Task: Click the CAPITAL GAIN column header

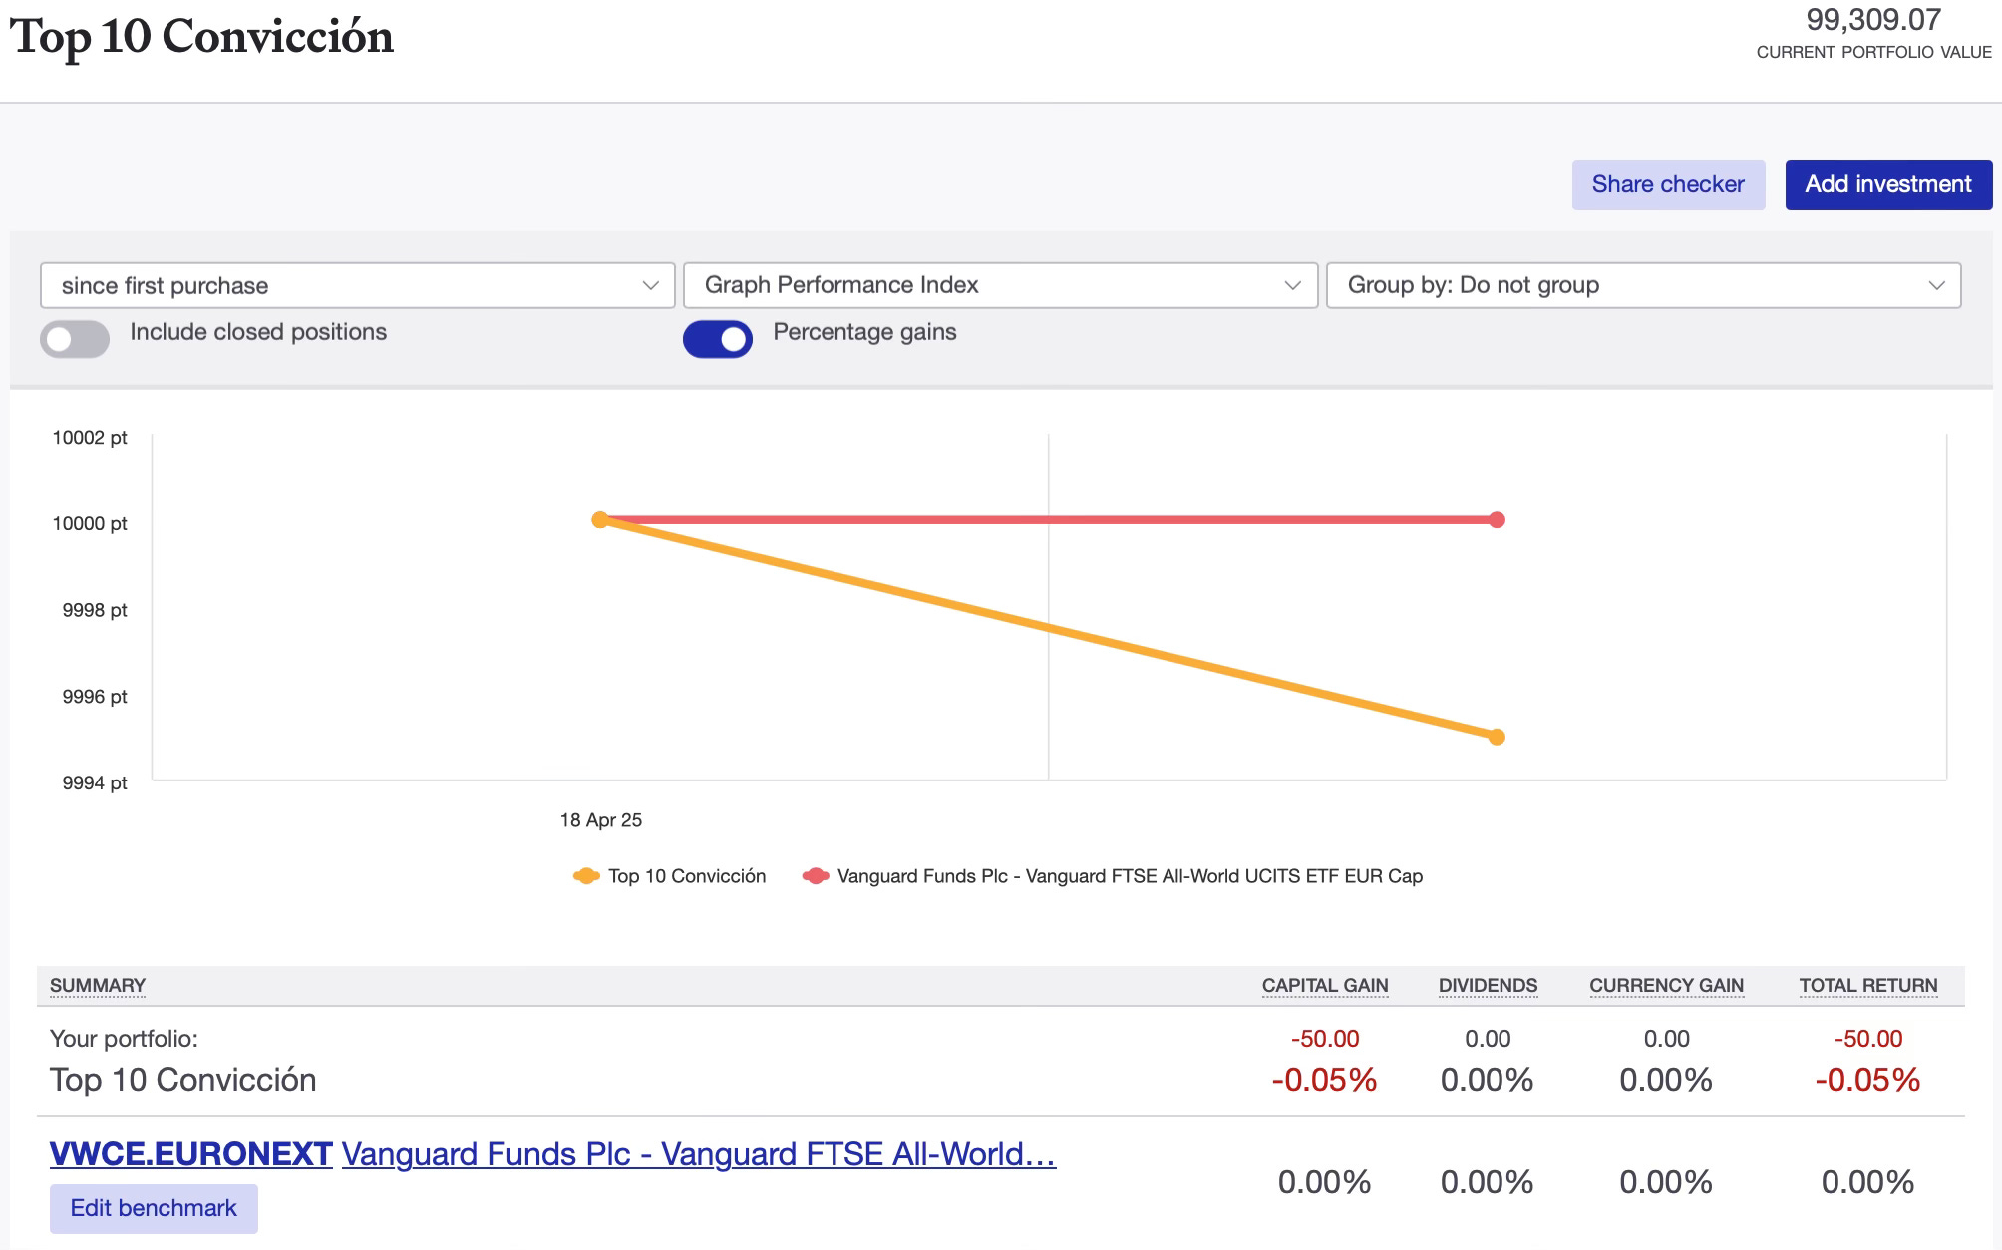Action: 1324,986
